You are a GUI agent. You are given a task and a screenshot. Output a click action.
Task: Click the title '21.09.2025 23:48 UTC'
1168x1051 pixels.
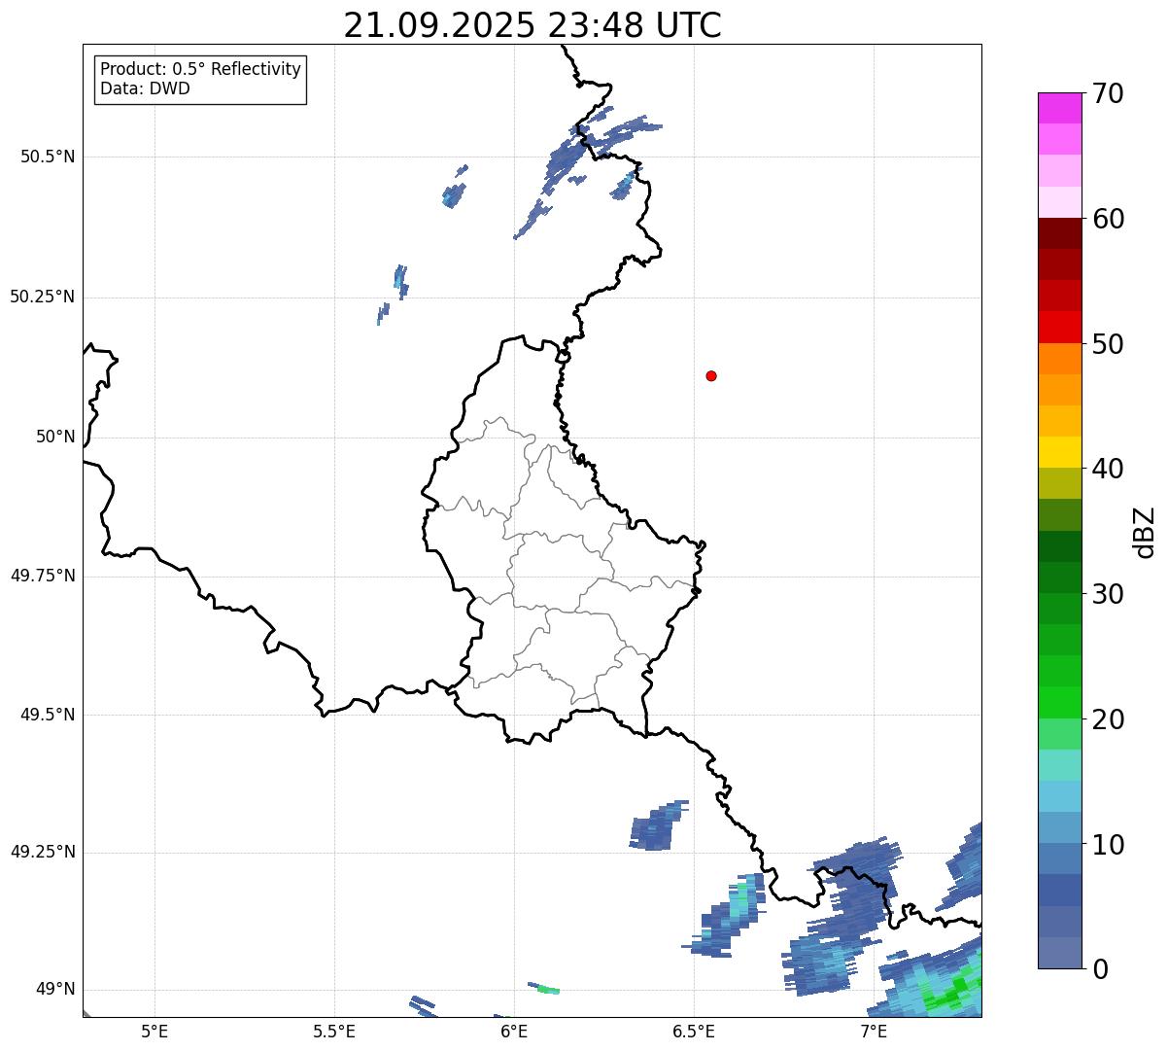click(532, 25)
